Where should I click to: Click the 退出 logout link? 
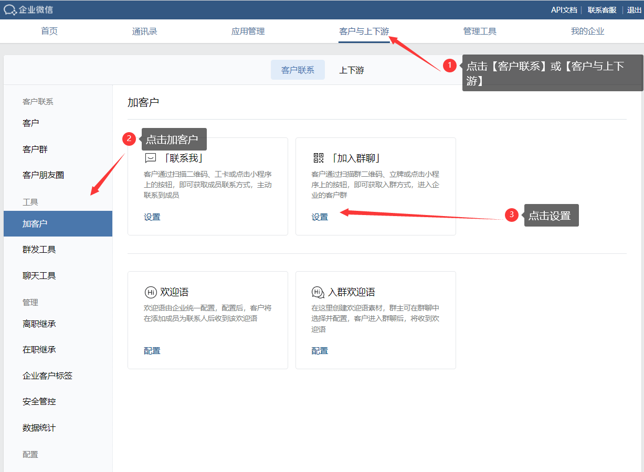click(x=634, y=10)
